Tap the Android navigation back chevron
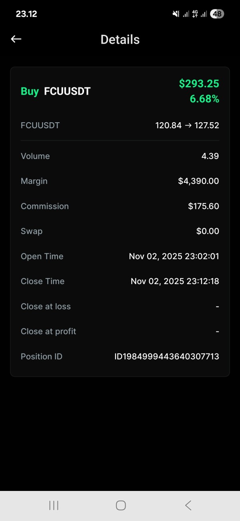240x521 pixels. tap(188, 505)
